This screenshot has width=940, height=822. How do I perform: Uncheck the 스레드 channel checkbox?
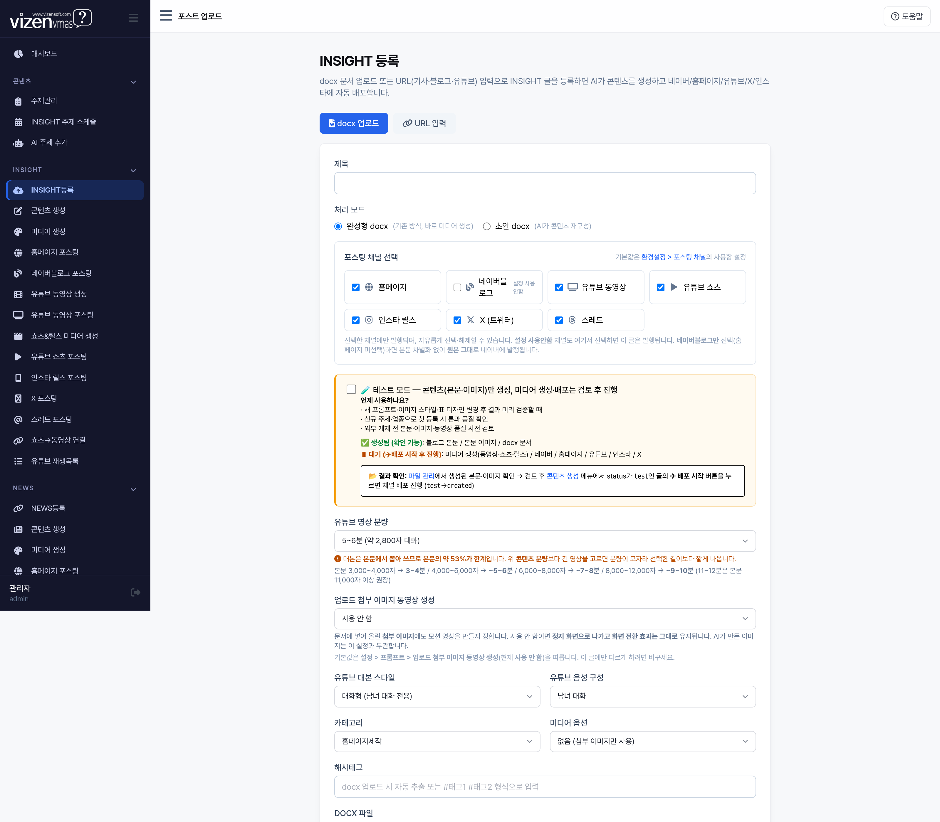click(x=559, y=320)
